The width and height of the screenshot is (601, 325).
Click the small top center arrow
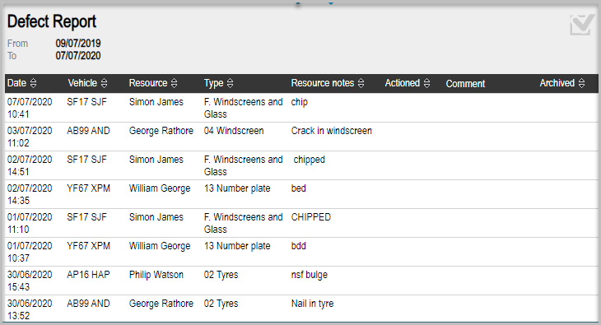click(331, 4)
